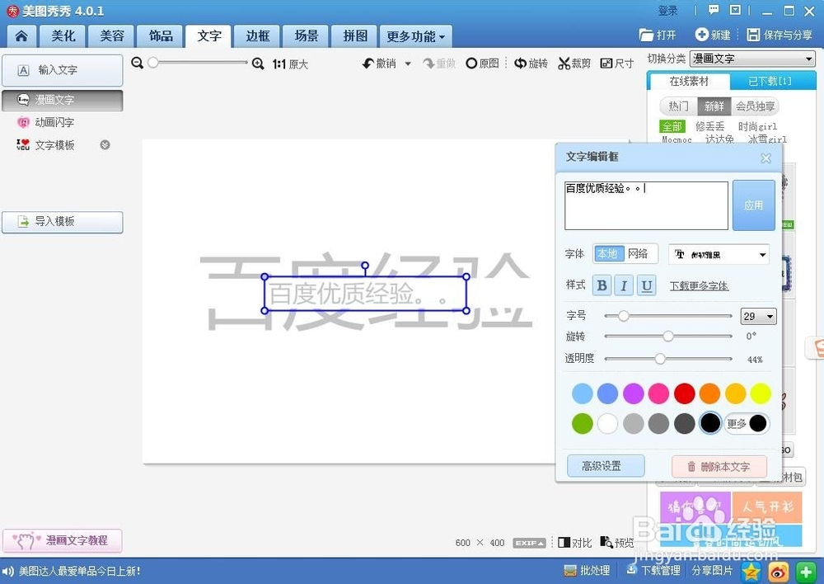Viewport: 824px width, 584px height.
Task: Select 漫画文字 in the sidebar
Action: [x=62, y=100]
